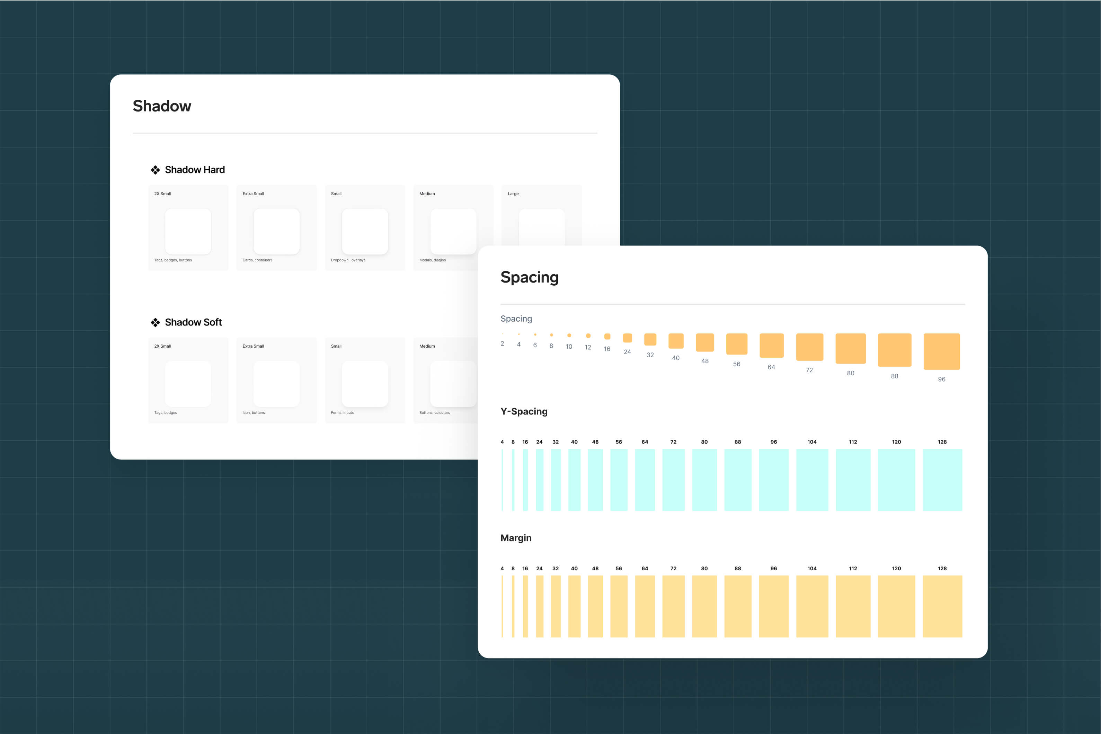Click the "Extra Small" label in Shadow Soft
The height and width of the screenshot is (734, 1101).
click(x=253, y=347)
